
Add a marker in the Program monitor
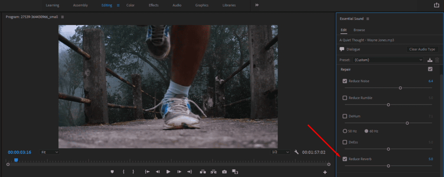(112, 172)
